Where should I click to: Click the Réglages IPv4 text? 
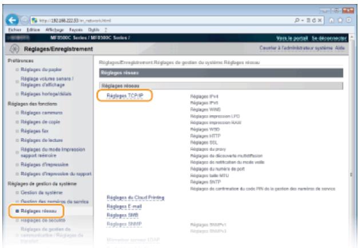tap(204, 96)
